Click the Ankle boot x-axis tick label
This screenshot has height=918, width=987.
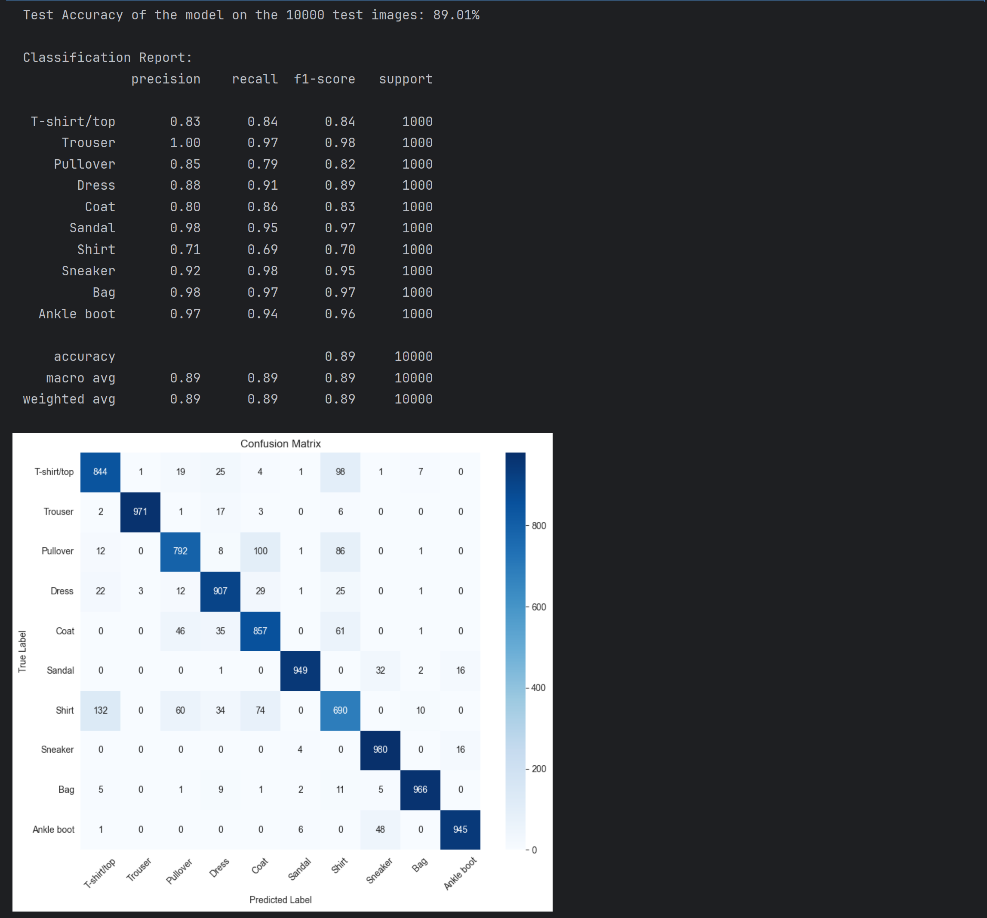[x=460, y=873]
